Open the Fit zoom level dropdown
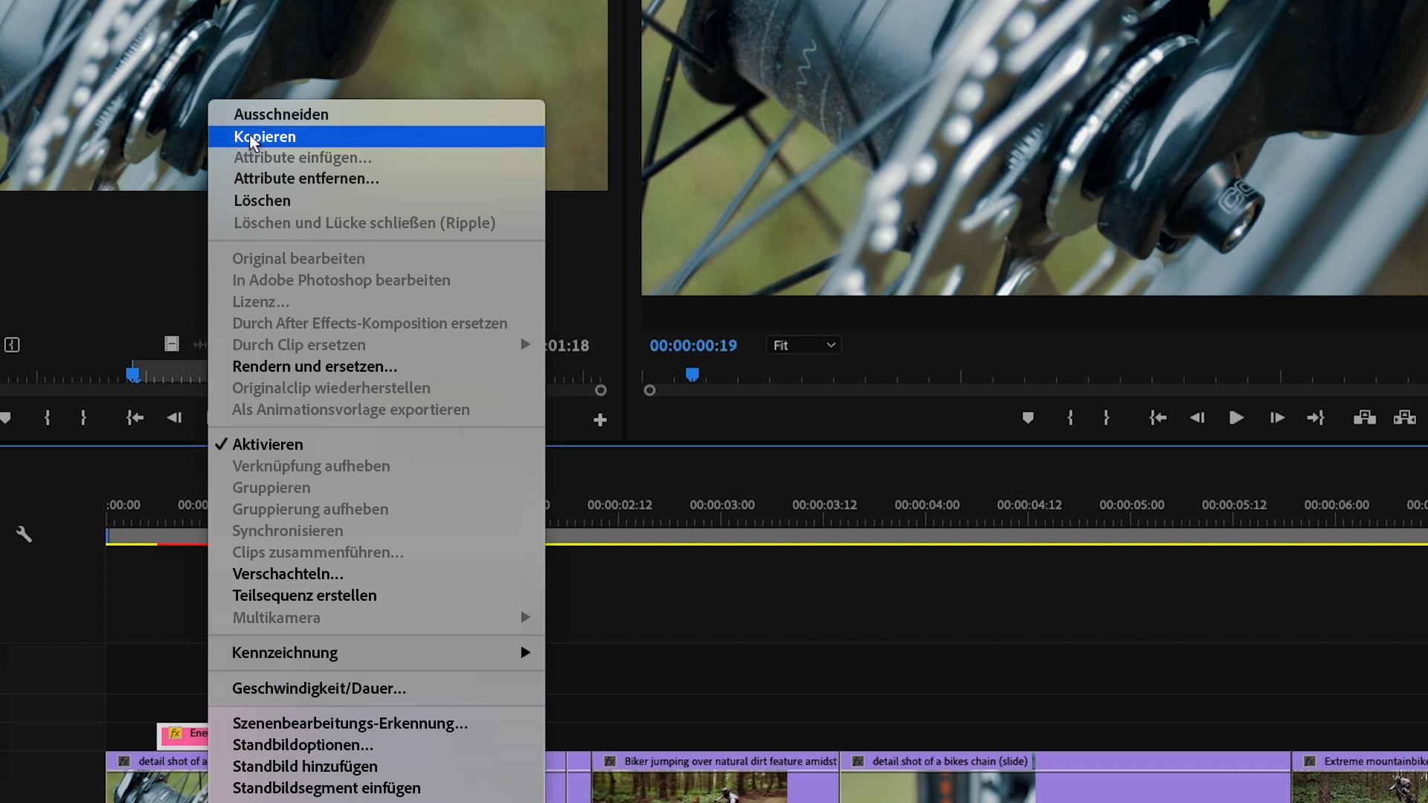Image resolution: width=1428 pixels, height=803 pixels. pyautogui.click(x=803, y=345)
